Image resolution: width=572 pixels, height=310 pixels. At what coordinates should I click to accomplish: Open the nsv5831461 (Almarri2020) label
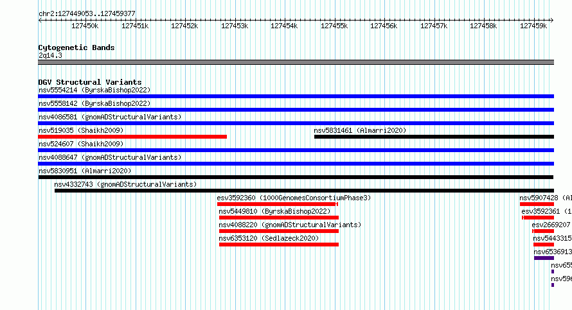pos(360,130)
